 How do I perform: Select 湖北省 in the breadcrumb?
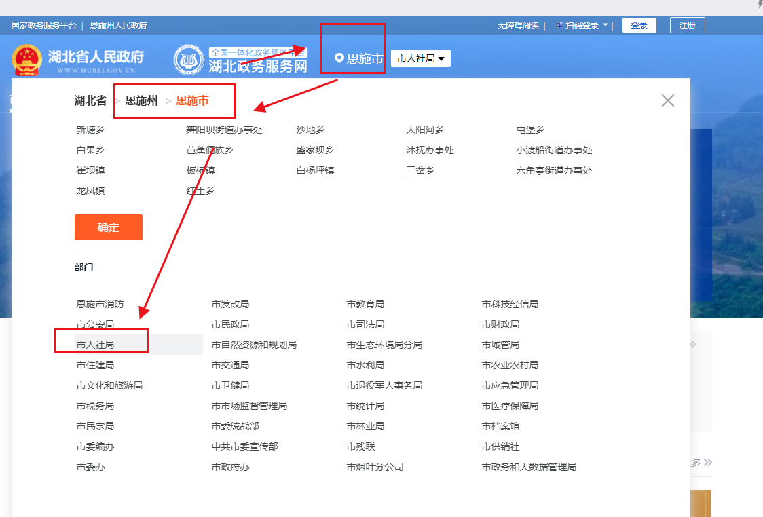click(90, 101)
